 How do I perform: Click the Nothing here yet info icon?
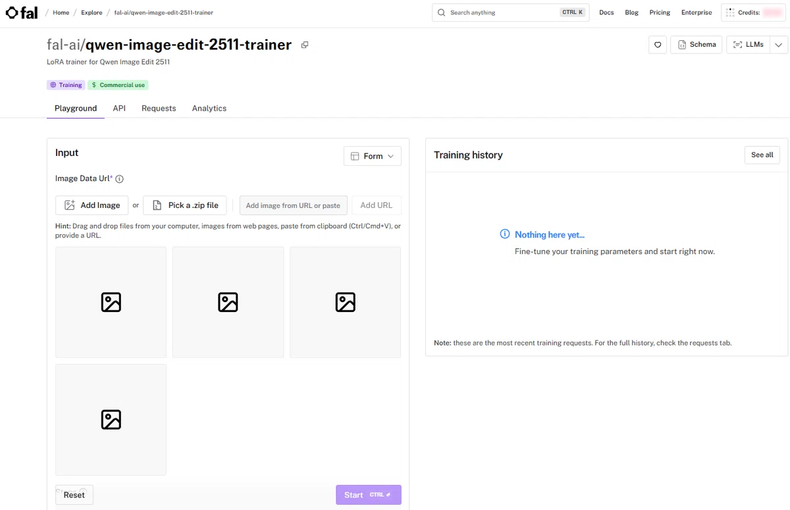[505, 234]
